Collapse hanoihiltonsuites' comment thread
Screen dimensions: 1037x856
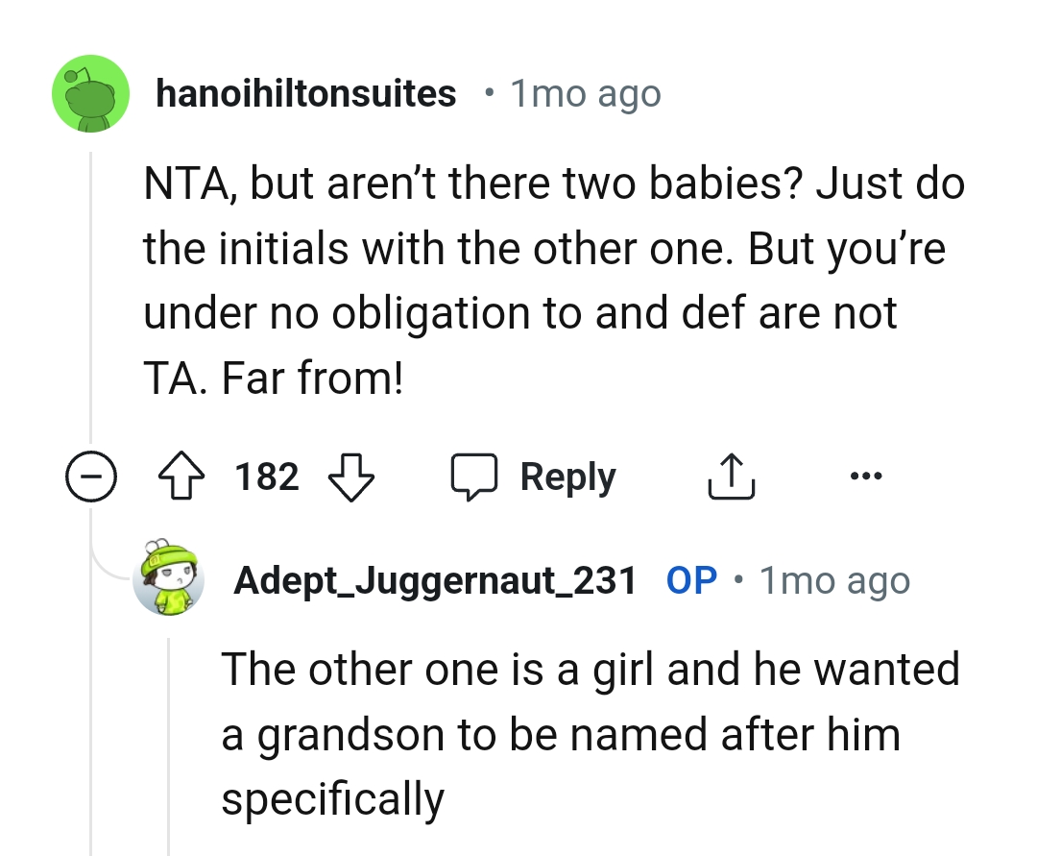point(91,476)
